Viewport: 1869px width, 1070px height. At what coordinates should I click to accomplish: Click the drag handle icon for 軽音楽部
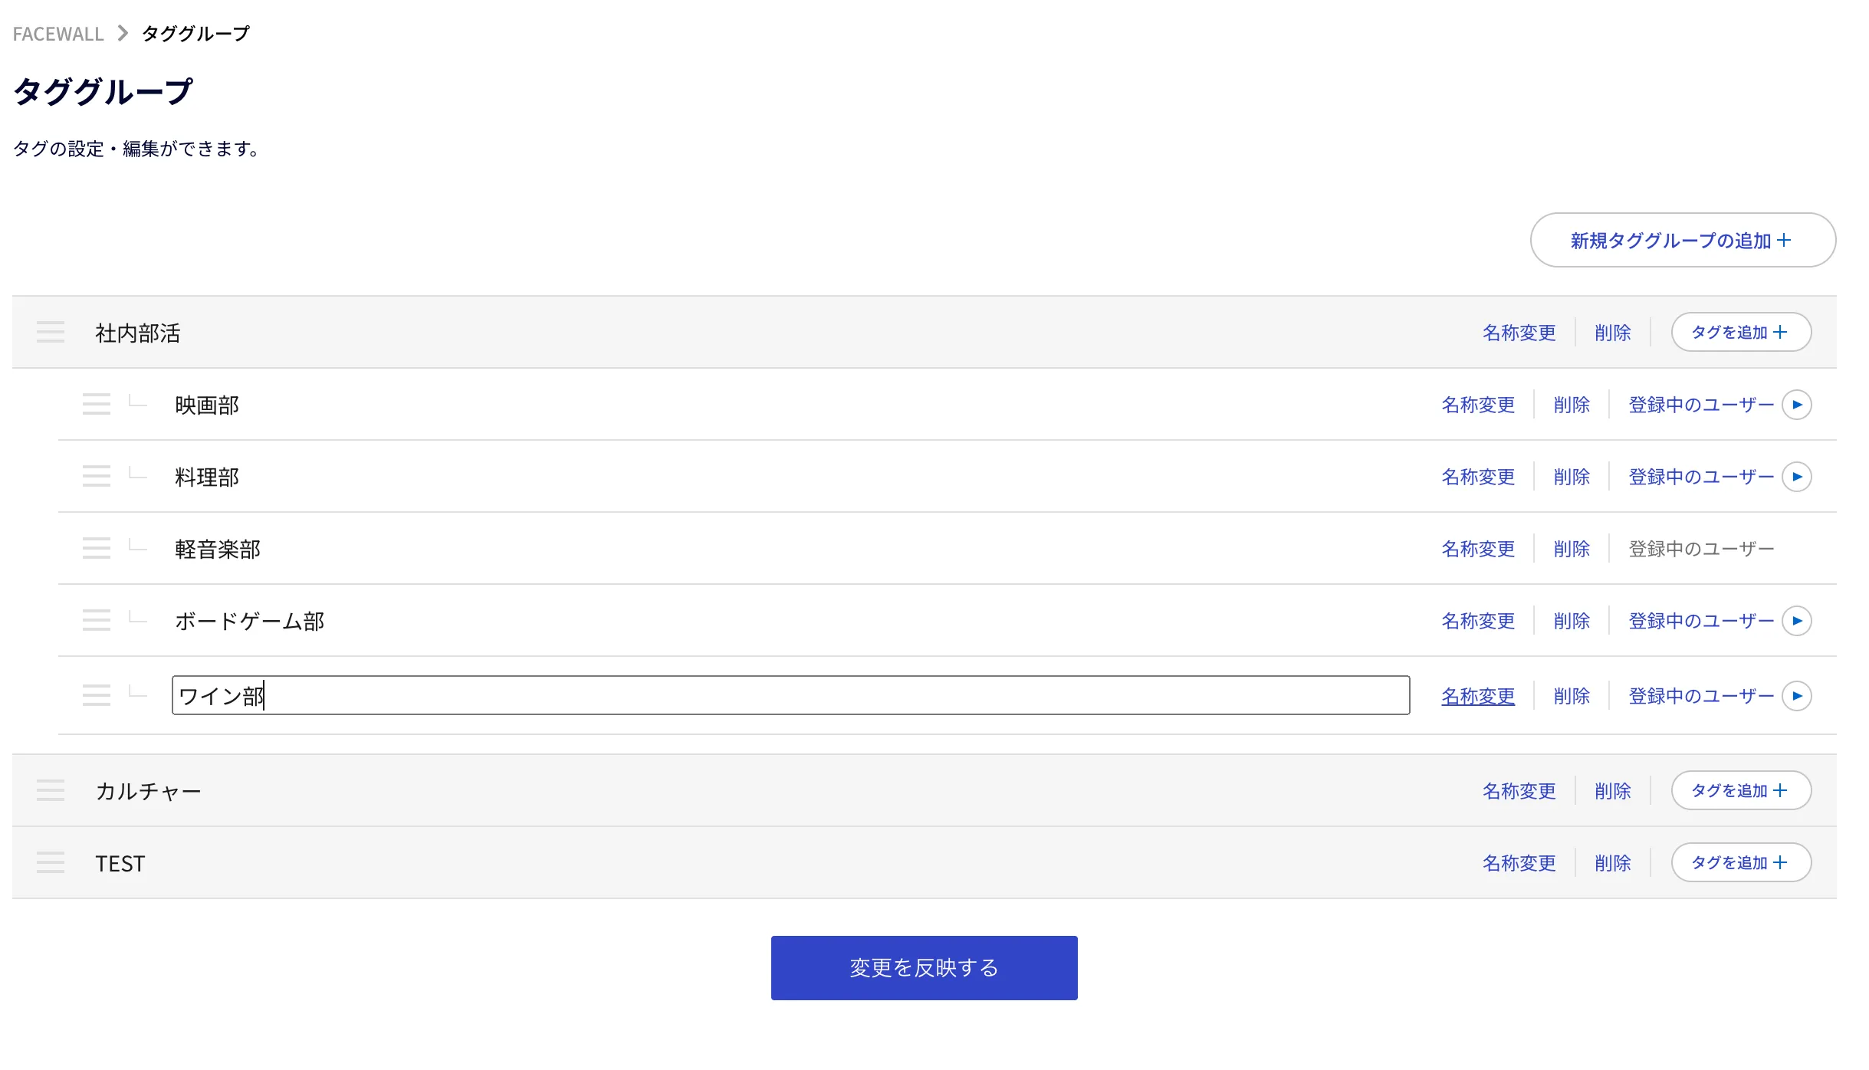click(x=97, y=548)
